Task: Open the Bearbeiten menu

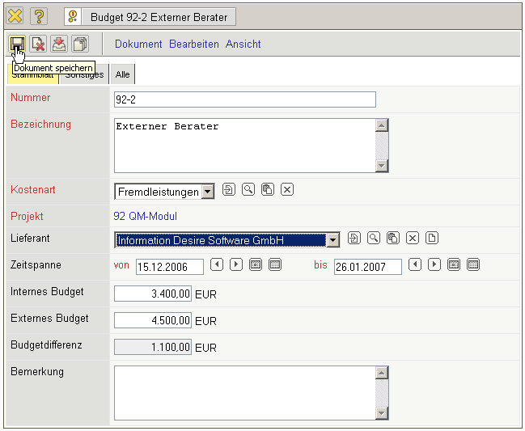Action: click(x=194, y=44)
